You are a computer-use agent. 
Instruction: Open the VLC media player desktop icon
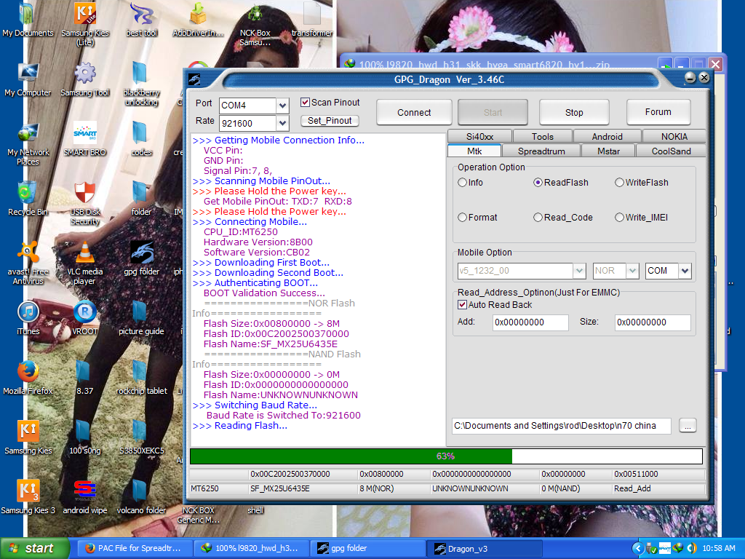85,253
